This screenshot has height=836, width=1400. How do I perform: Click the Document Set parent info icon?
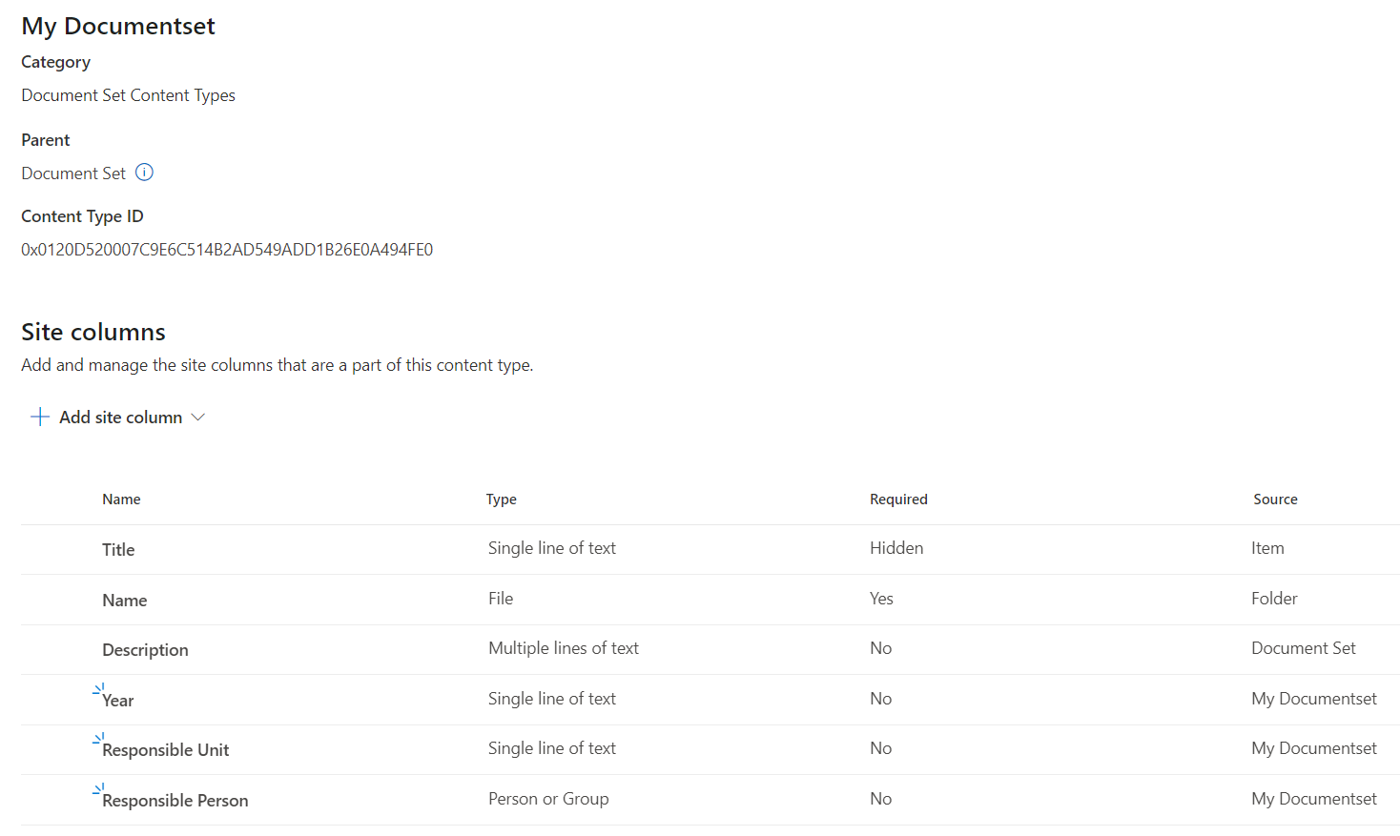click(x=144, y=173)
